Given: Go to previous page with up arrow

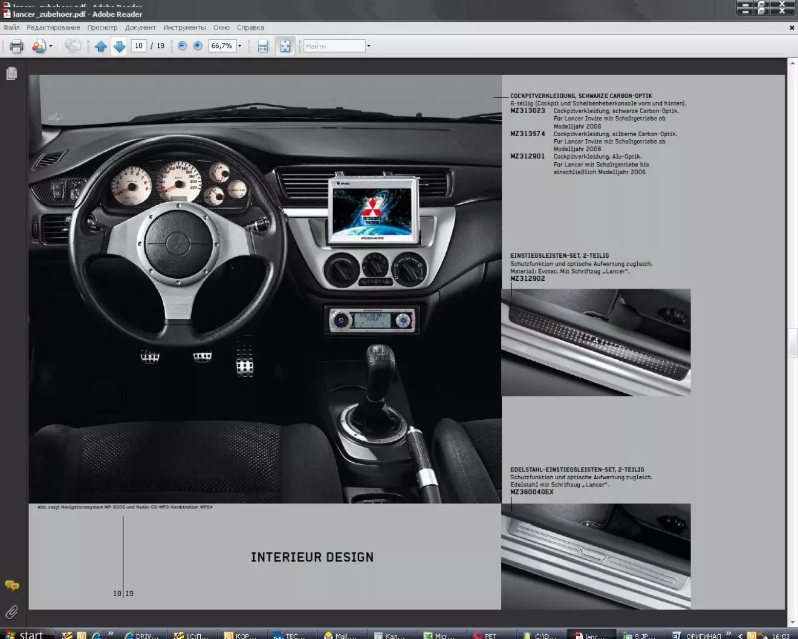Looking at the screenshot, I should pos(101,46).
